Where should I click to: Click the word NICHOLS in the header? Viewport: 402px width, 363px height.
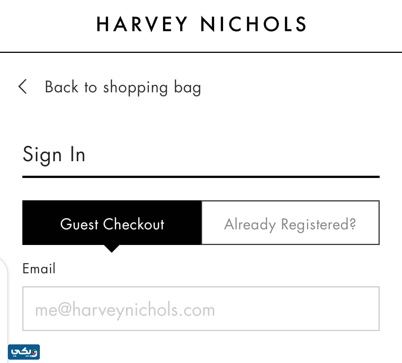[x=253, y=24]
